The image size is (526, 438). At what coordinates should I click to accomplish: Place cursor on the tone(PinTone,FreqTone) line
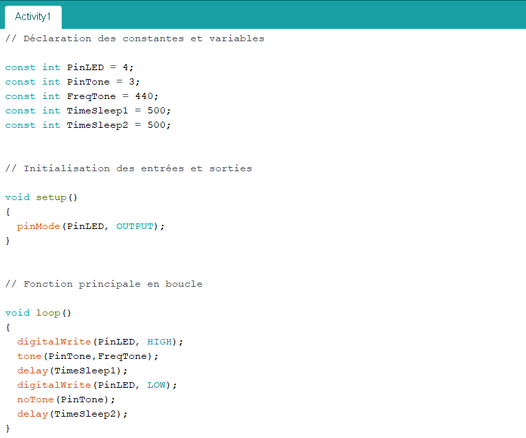pyautogui.click(x=88, y=356)
